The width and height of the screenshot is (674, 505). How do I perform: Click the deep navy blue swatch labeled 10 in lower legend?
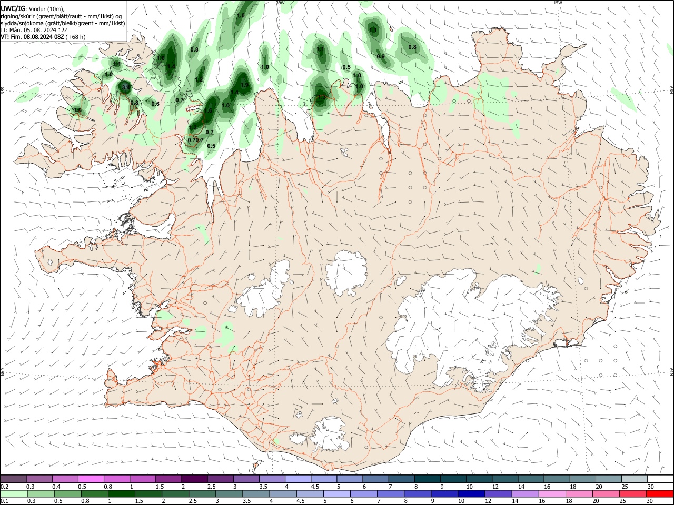click(472, 494)
